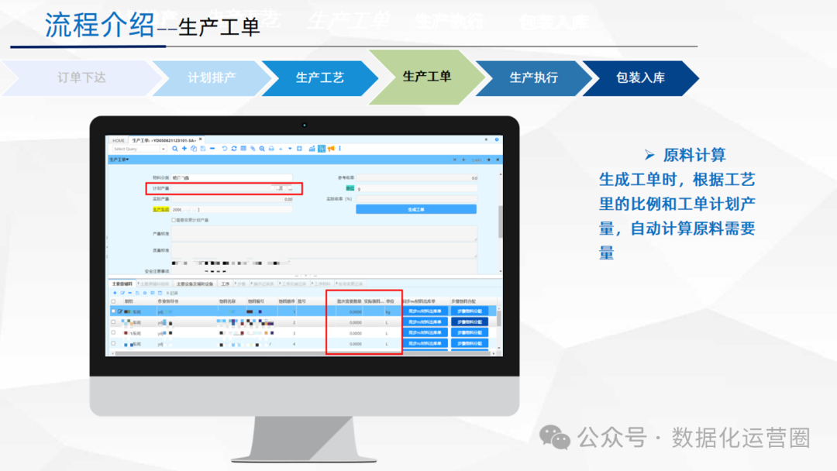
Task: Click the plus icon in materials sub-toolbar
Action: coord(115,293)
